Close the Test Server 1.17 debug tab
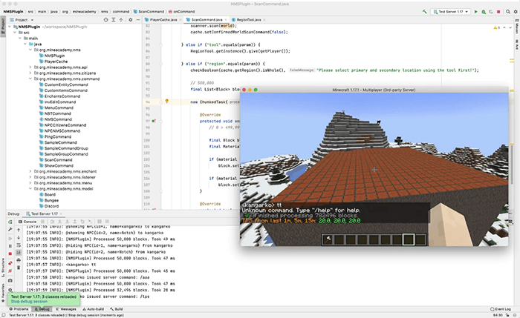 coord(62,213)
